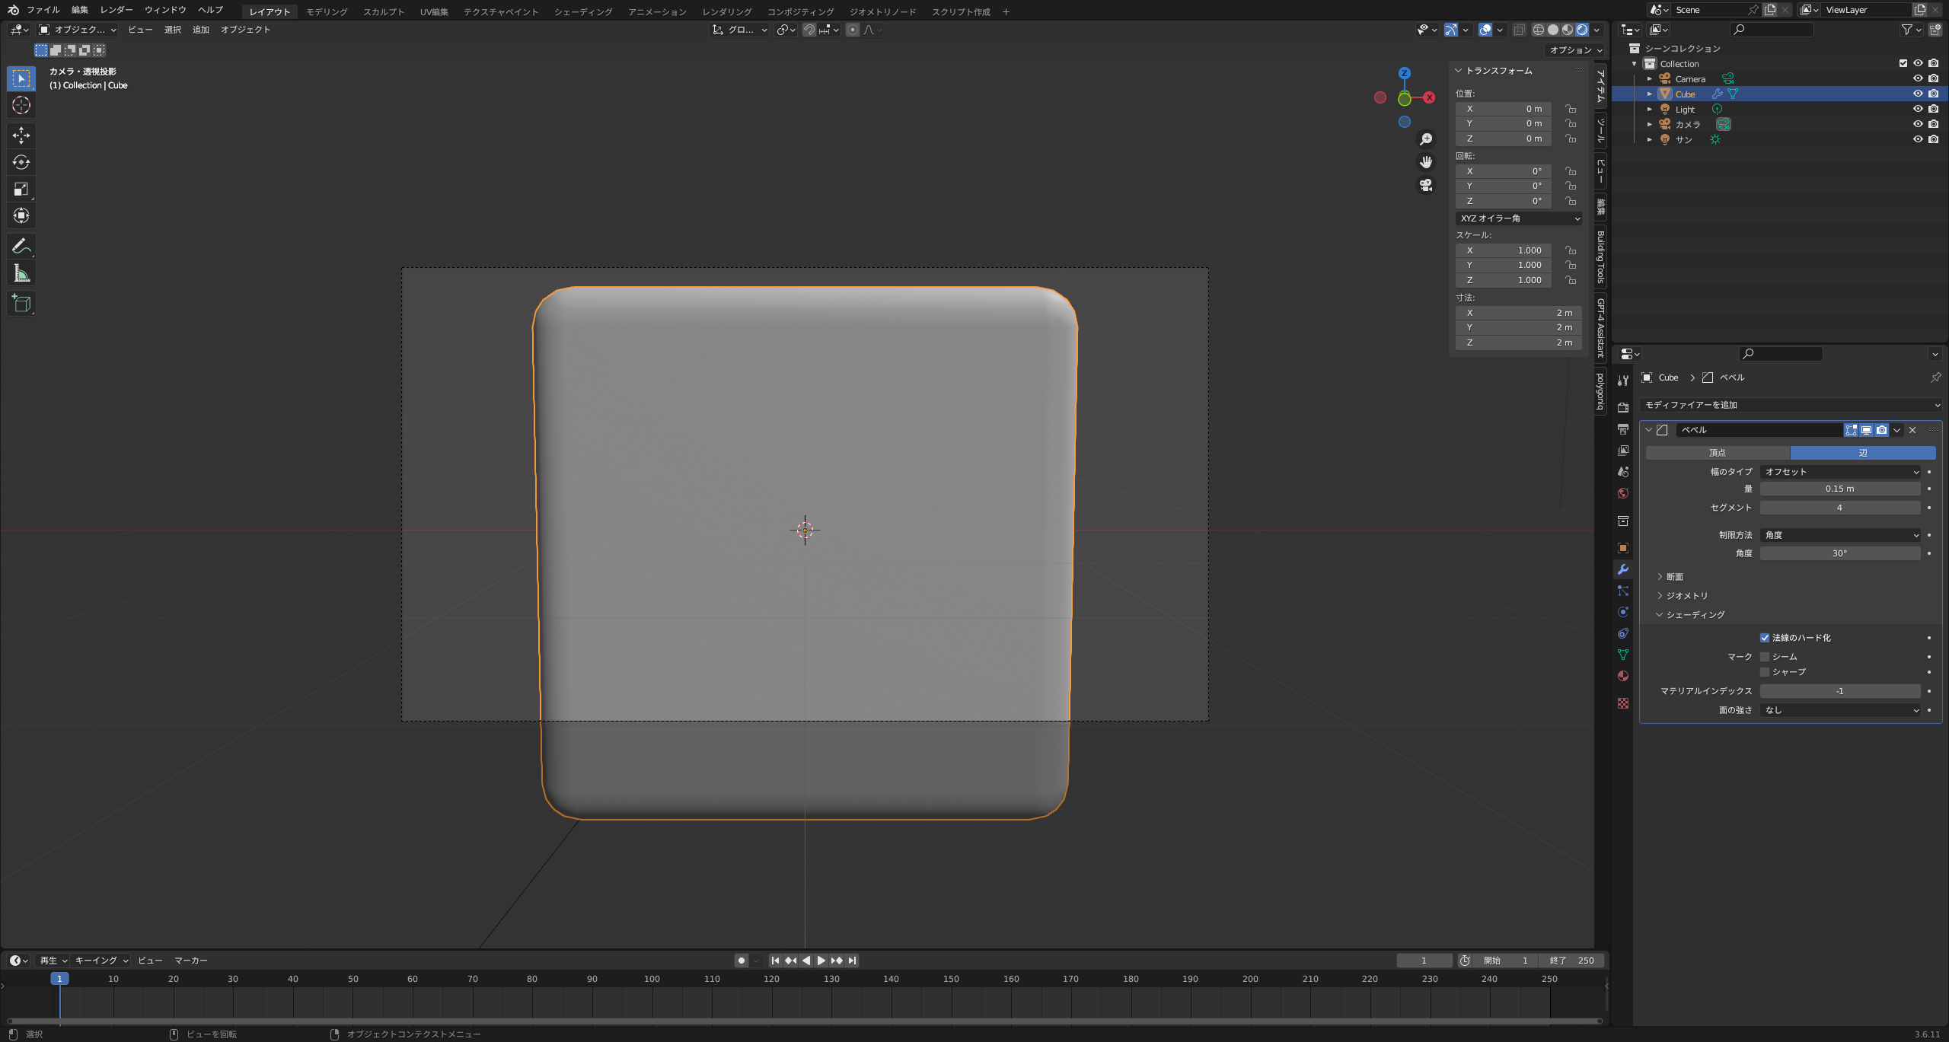Toggle the Light eye visibility icon
The width and height of the screenshot is (1949, 1042).
click(1918, 109)
